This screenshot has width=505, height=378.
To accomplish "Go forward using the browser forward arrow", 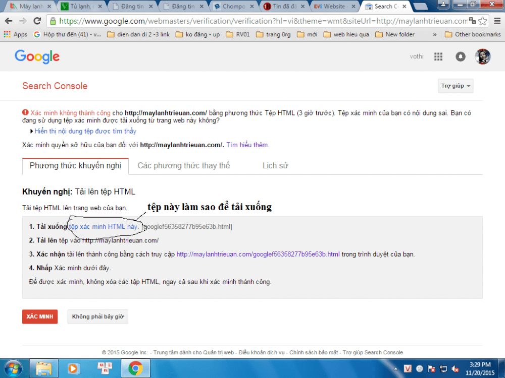I will pyautogui.click(x=23, y=21).
